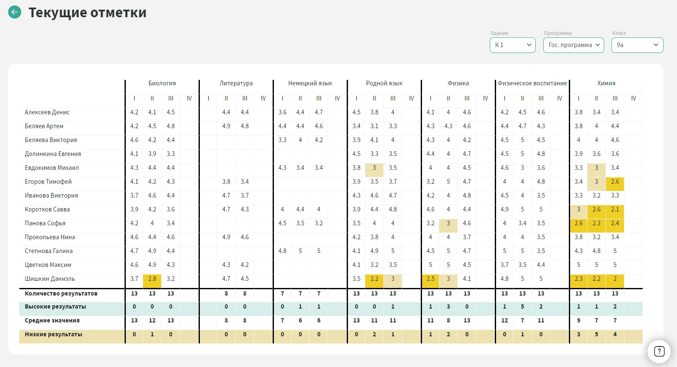Viewport: 677px width, 367px height.
Task: Click the Количество результатов row label
Action: tap(61, 293)
